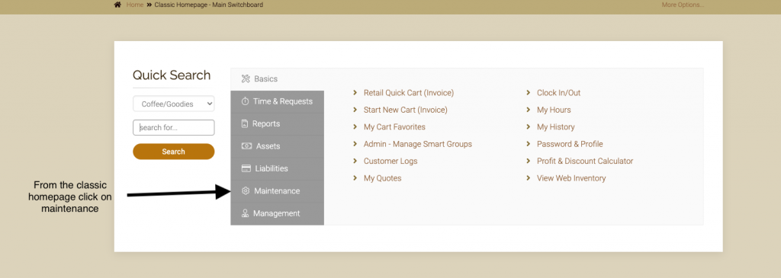Open Profit & Discount Calculator

[585, 161]
